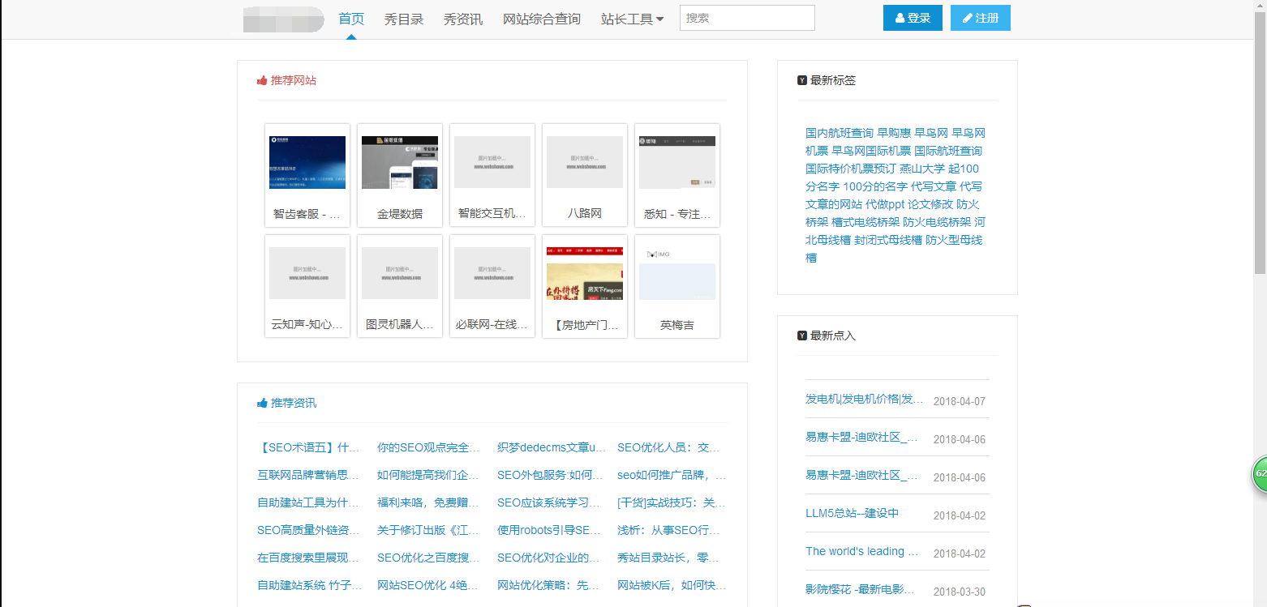The height and width of the screenshot is (607, 1267).
Task: Click the page vertical scrollbar
Action: (1260, 303)
